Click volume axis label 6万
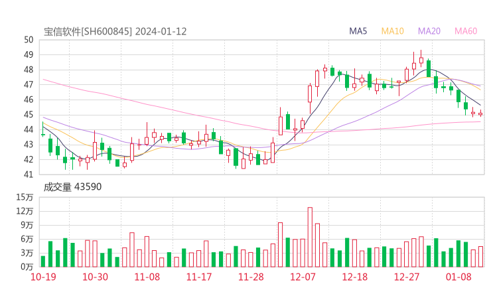The image size is (491, 292). [27, 239]
